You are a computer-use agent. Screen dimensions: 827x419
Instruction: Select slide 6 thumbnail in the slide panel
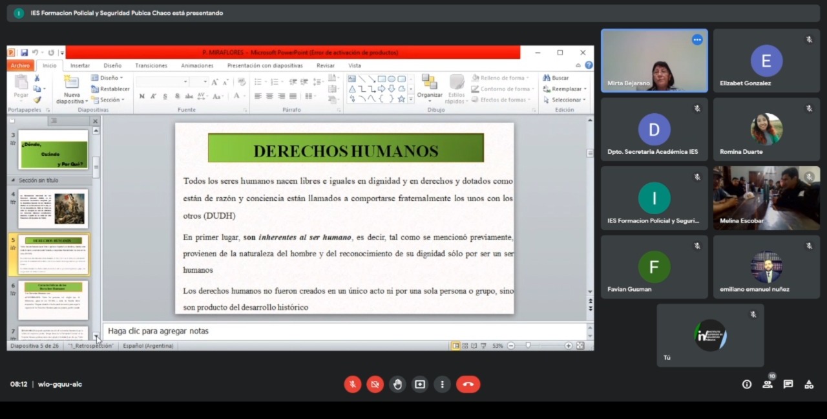tap(53, 300)
